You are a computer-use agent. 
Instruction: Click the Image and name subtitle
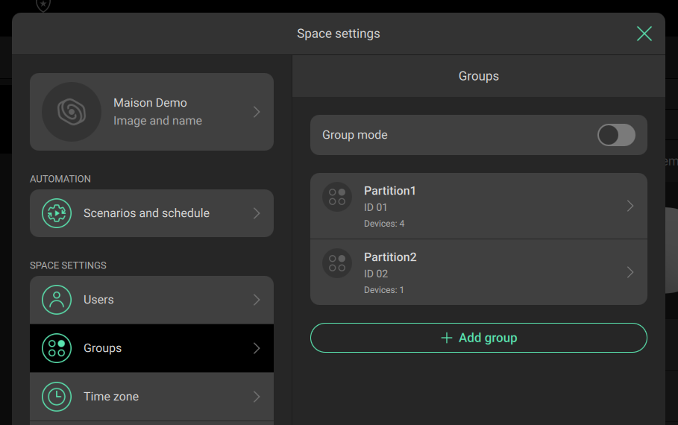[x=157, y=121]
